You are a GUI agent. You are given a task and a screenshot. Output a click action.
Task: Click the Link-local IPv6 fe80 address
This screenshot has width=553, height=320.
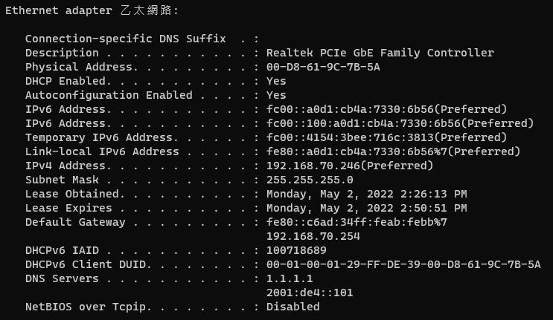point(393,151)
